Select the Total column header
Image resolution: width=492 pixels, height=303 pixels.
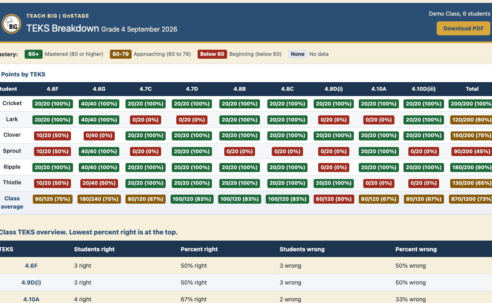472,89
